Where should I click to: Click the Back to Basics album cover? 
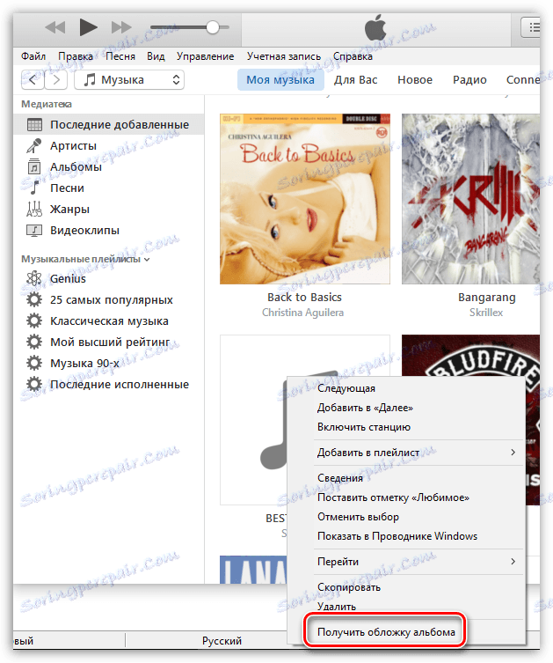(305, 199)
